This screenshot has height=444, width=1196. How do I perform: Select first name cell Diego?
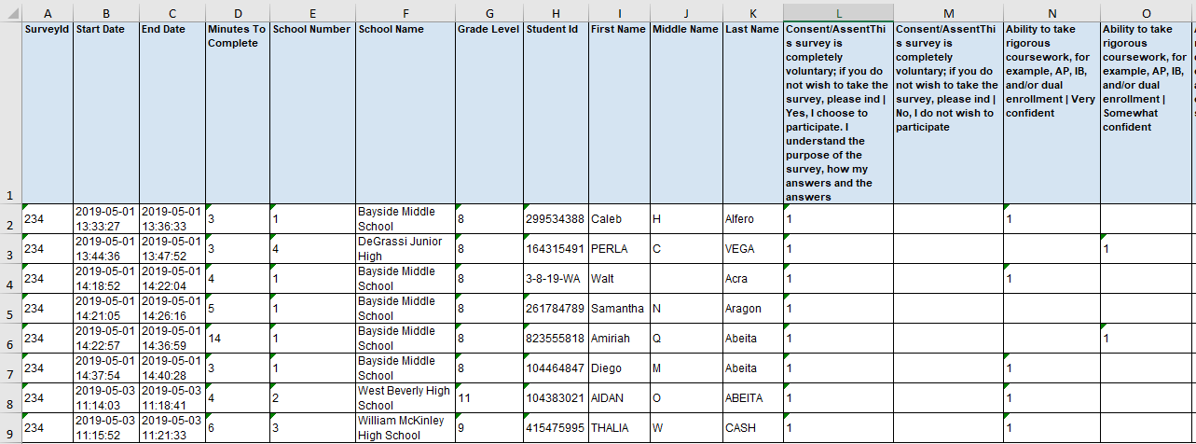tap(619, 368)
